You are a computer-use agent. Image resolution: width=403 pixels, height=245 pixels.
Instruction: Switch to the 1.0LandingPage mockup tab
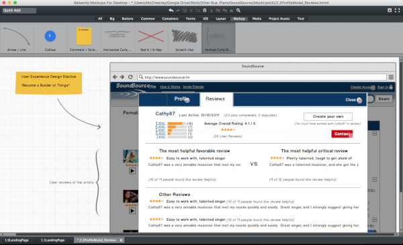point(17,240)
